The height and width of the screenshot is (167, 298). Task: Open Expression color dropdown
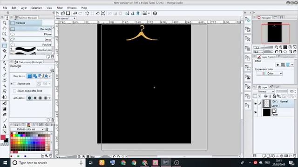click(269, 73)
